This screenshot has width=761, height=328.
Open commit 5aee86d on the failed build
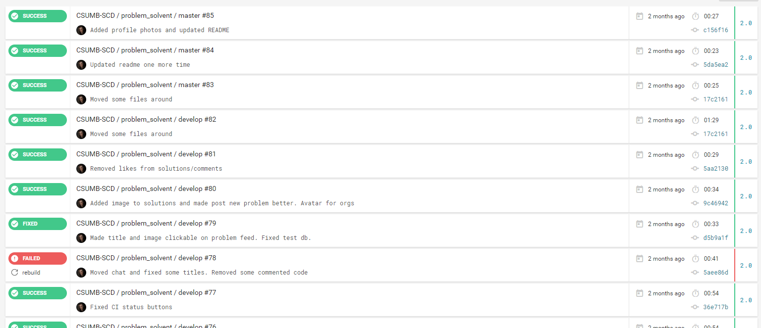tap(716, 272)
